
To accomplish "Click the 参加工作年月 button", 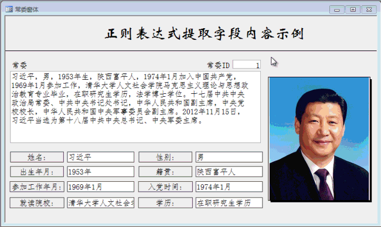I will click(x=37, y=187).
